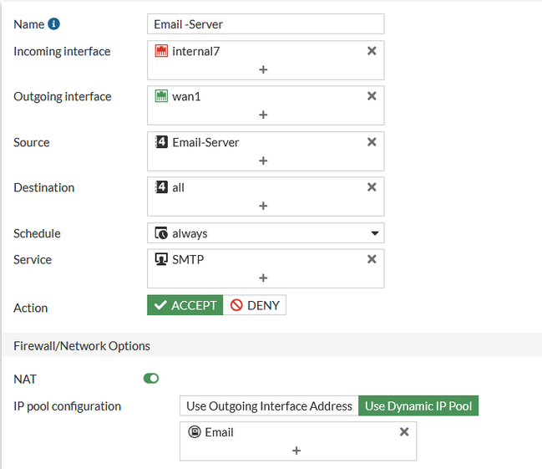Viewport: 542px width, 469px height.
Task: Click the info icon next to Name
Action: click(54, 24)
